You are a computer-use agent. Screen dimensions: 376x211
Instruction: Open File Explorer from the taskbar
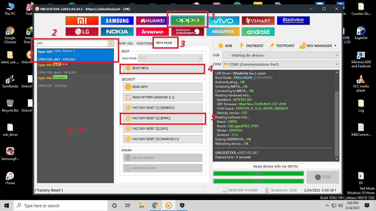coord(141,206)
